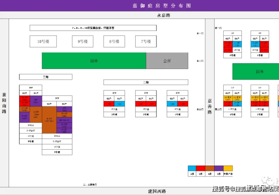The image size is (279, 195).
Task: Click the 嘉善路 road label
Action: [210, 106]
